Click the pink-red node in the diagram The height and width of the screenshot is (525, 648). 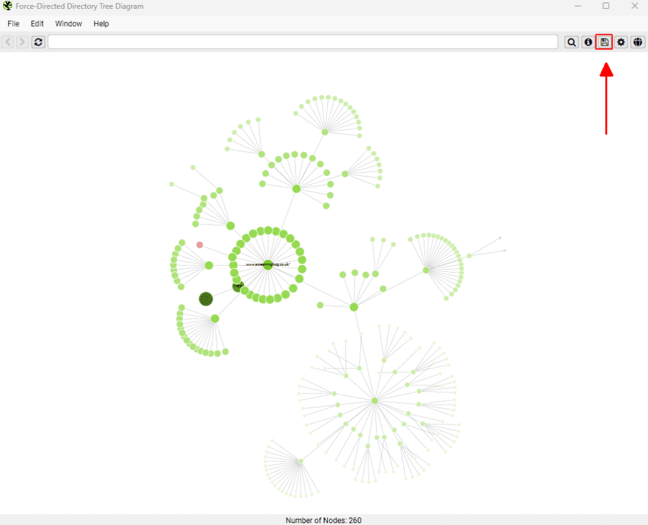click(x=199, y=245)
